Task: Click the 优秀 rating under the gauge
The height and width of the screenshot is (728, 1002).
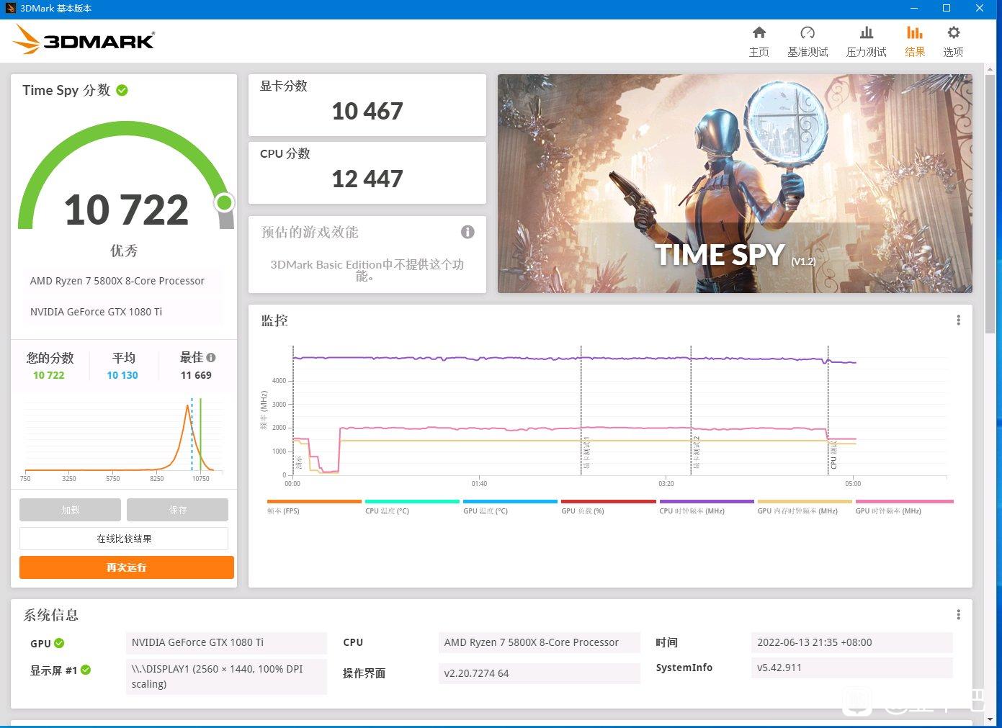Action: 124,251
